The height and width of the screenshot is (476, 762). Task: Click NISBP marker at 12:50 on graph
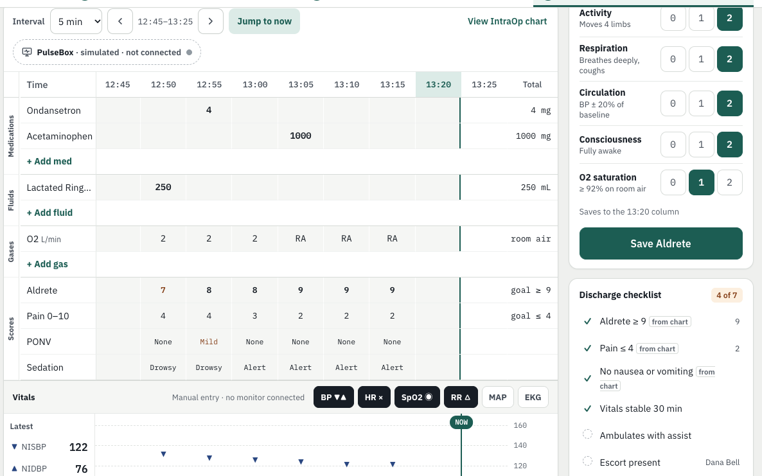(163, 454)
